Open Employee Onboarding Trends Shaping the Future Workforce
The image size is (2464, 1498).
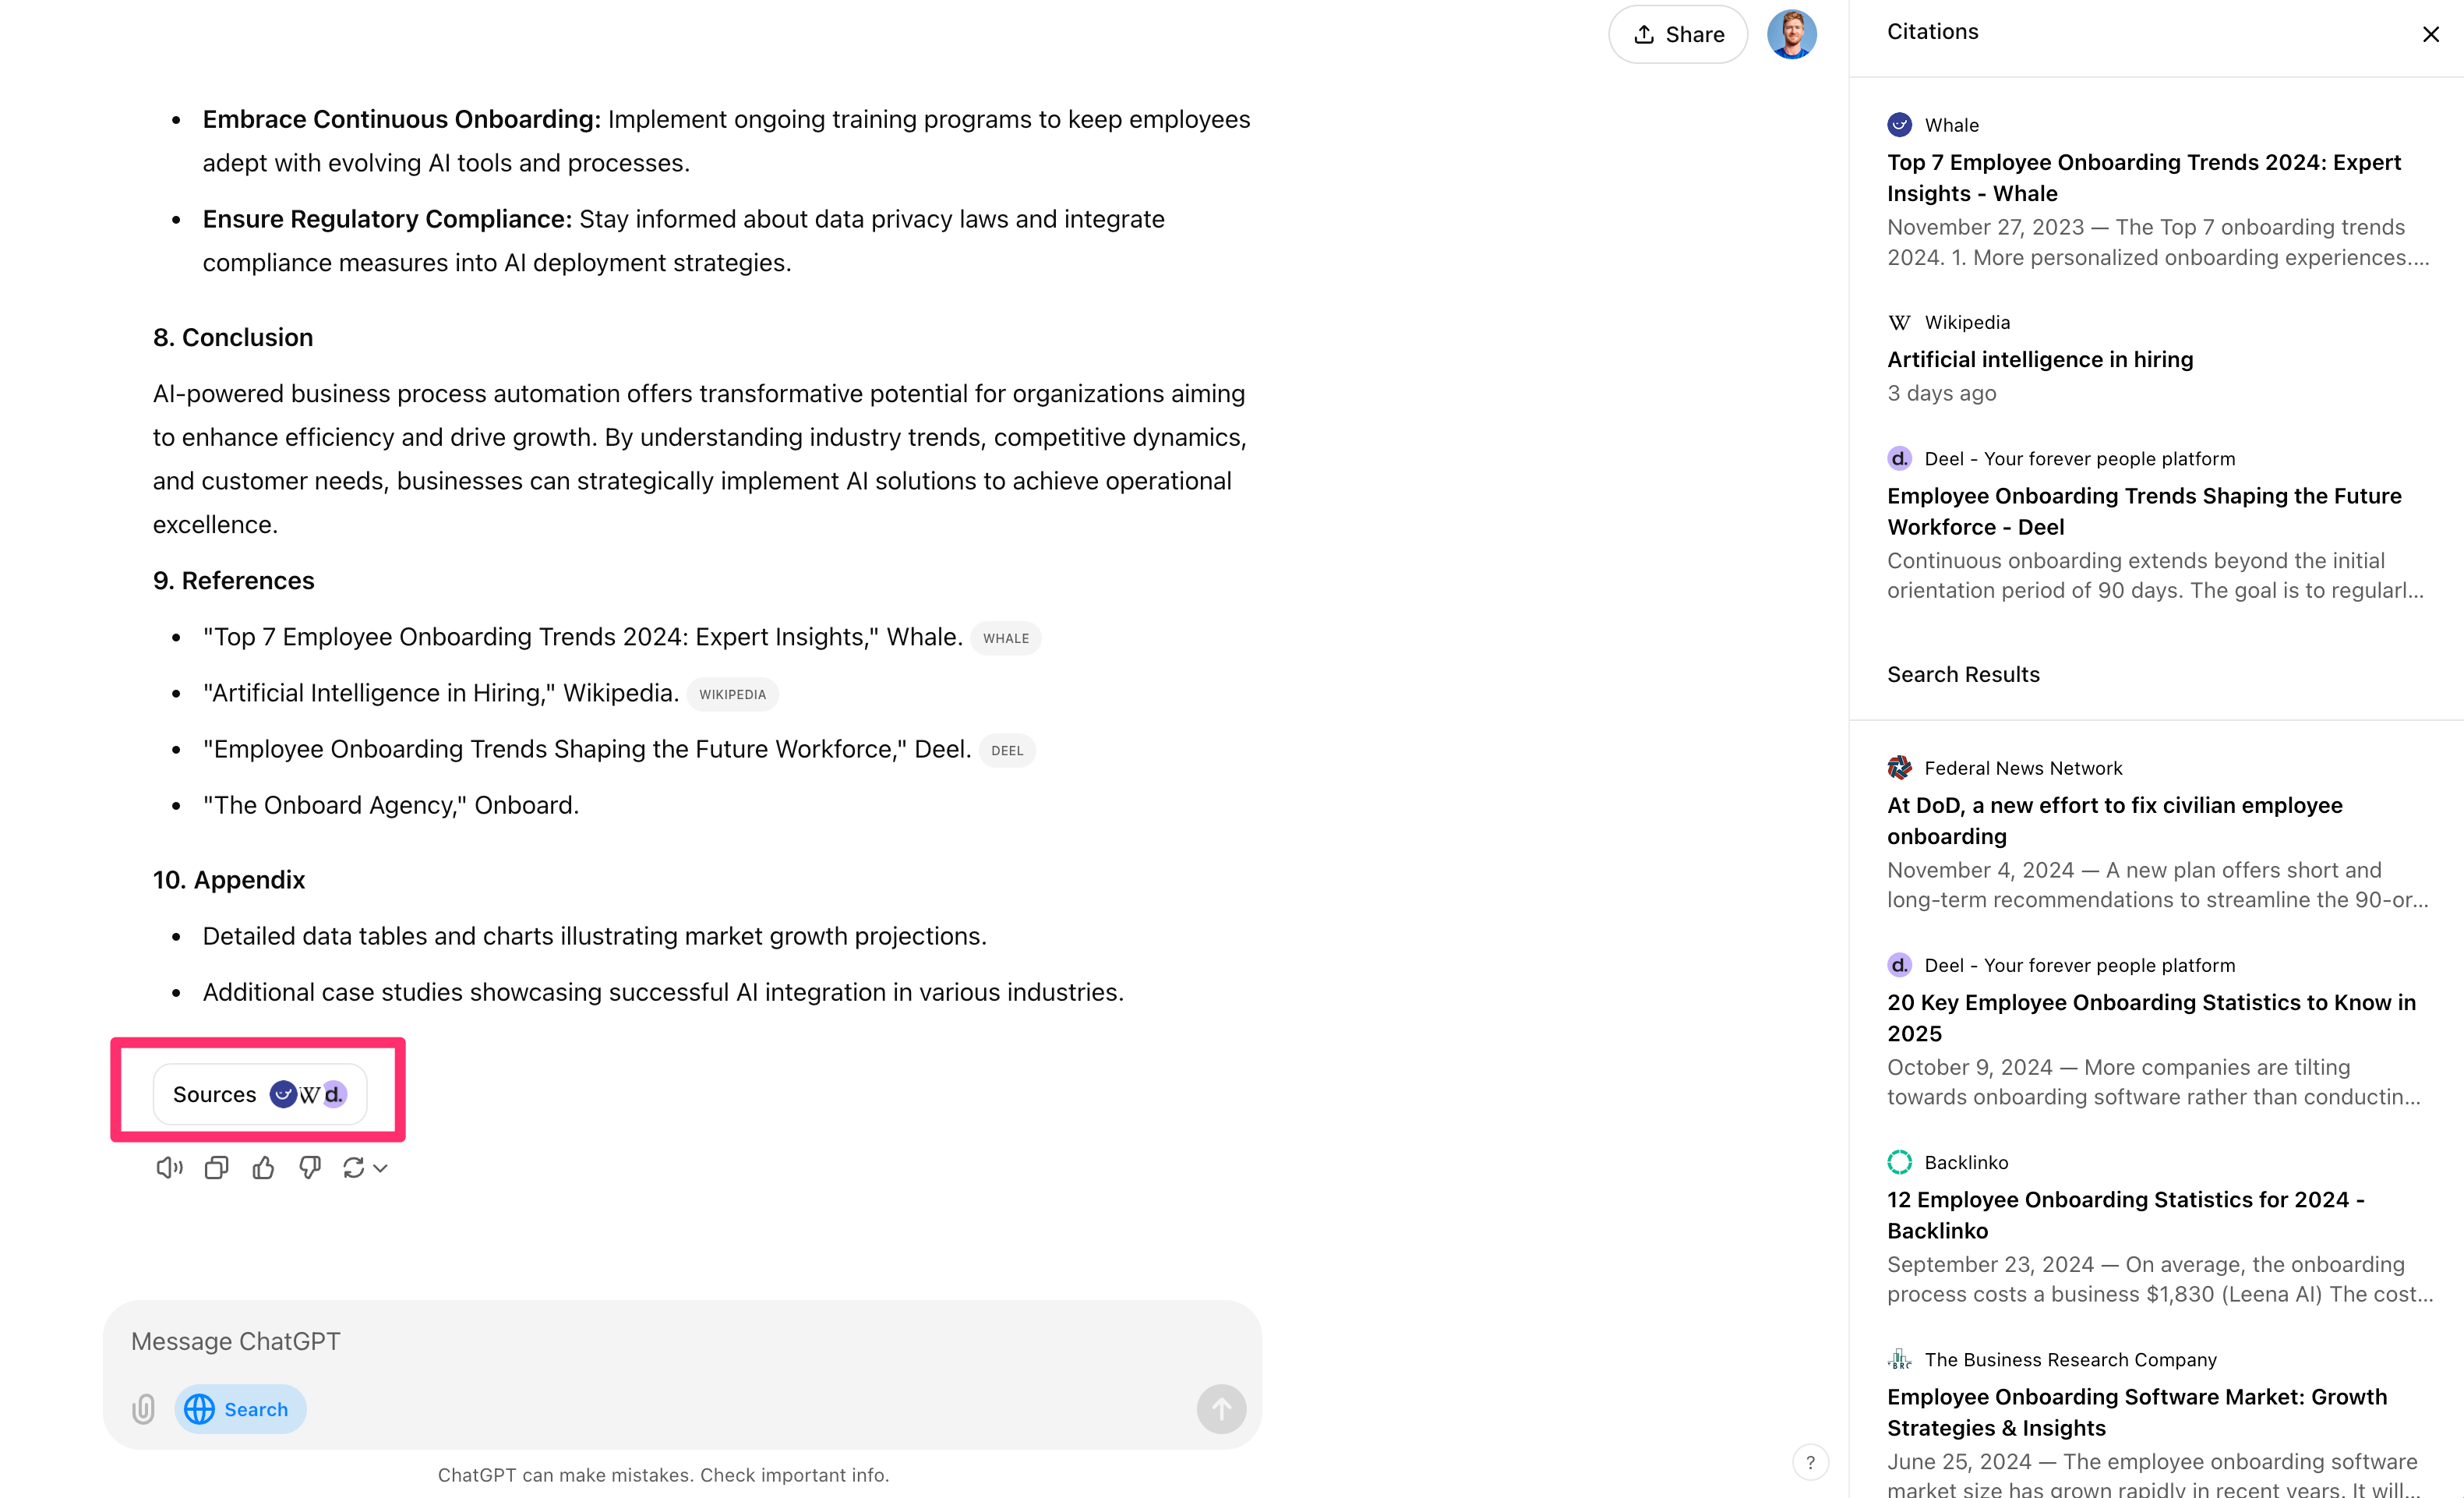(2144, 511)
